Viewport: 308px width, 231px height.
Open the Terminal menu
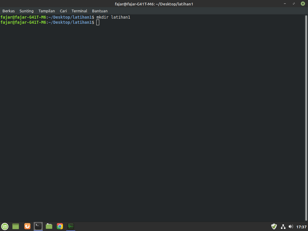click(x=79, y=11)
